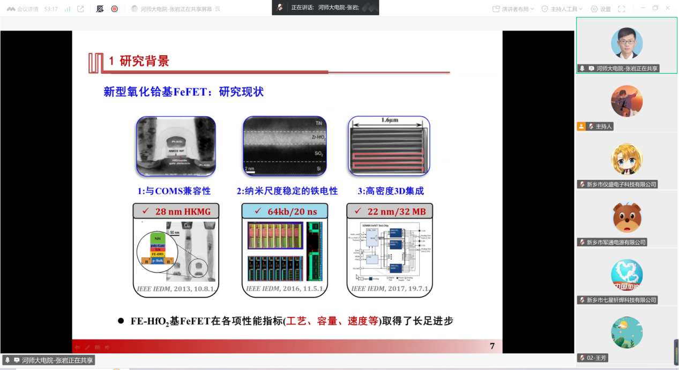Check the green network signal bars icon
The height and width of the screenshot is (370, 679).
67,9
